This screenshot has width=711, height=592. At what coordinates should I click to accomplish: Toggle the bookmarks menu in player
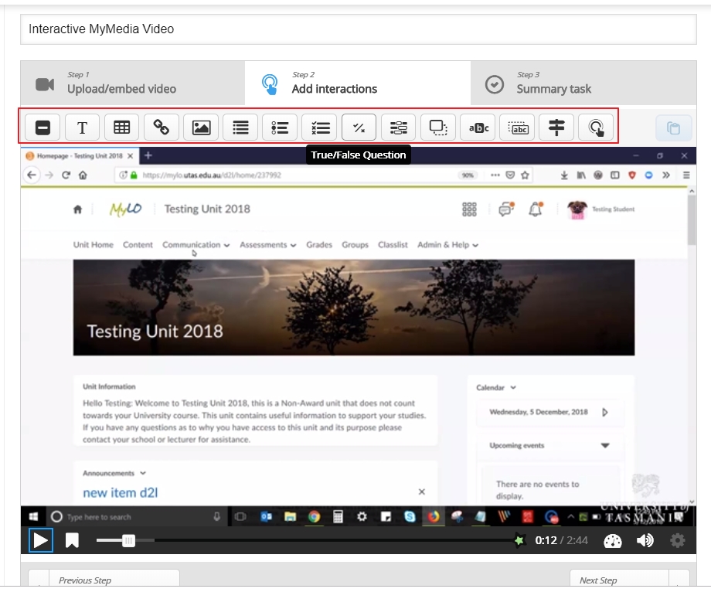72,540
